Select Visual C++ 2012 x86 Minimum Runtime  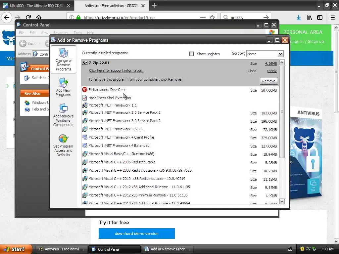pyautogui.click(x=180, y=195)
